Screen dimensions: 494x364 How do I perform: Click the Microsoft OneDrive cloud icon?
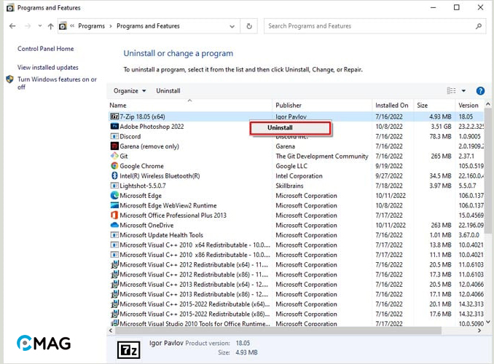(x=114, y=225)
